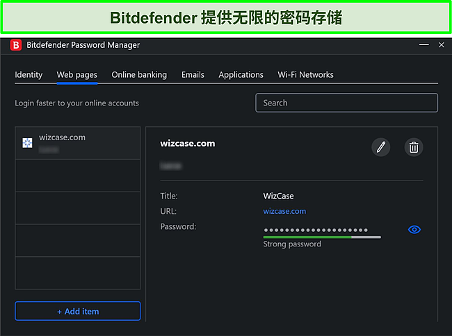The width and height of the screenshot is (452, 336).
Task: Click the Bitdefender Password Manager window title
Action: coord(83,45)
